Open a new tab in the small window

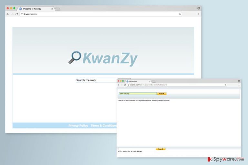pyautogui.click(x=154, y=81)
